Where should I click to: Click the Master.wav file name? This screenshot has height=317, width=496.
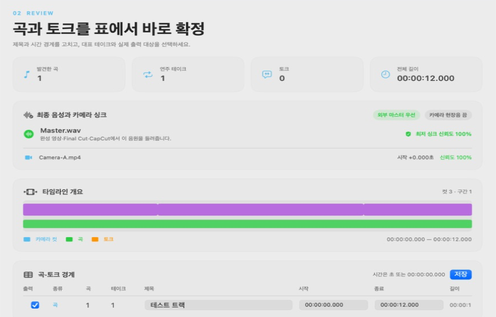pyautogui.click(x=60, y=131)
